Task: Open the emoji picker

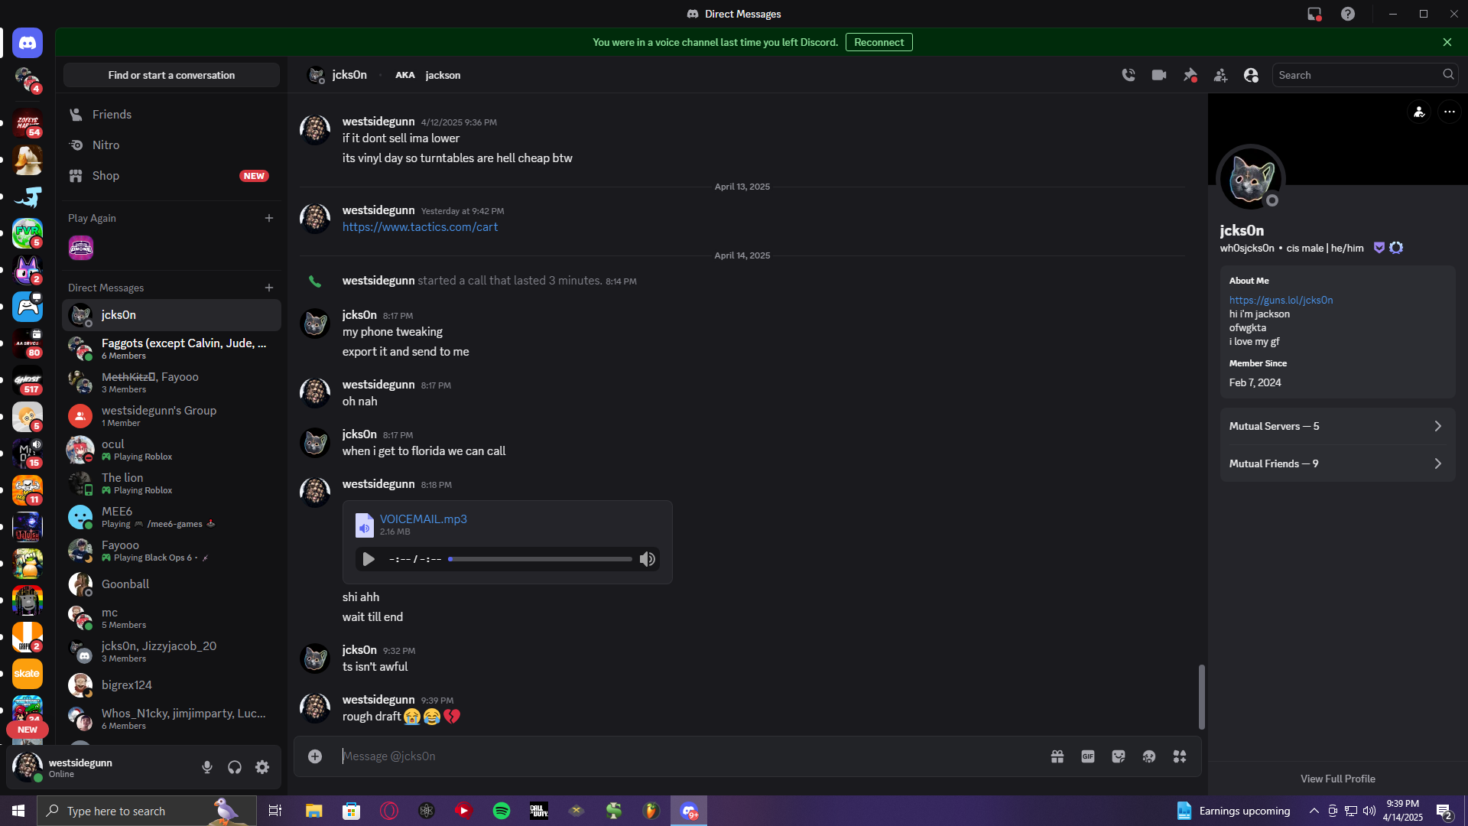Action: [x=1149, y=756]
